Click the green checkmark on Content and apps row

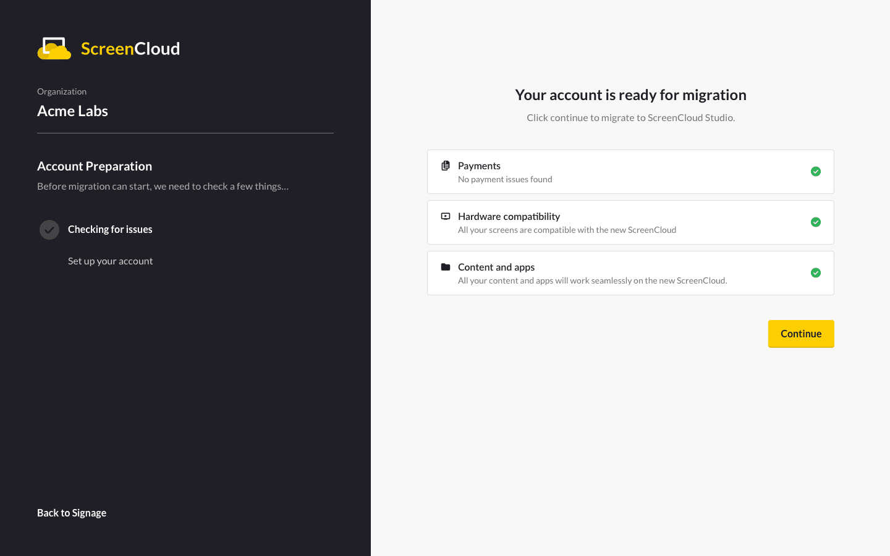point(816,272)
